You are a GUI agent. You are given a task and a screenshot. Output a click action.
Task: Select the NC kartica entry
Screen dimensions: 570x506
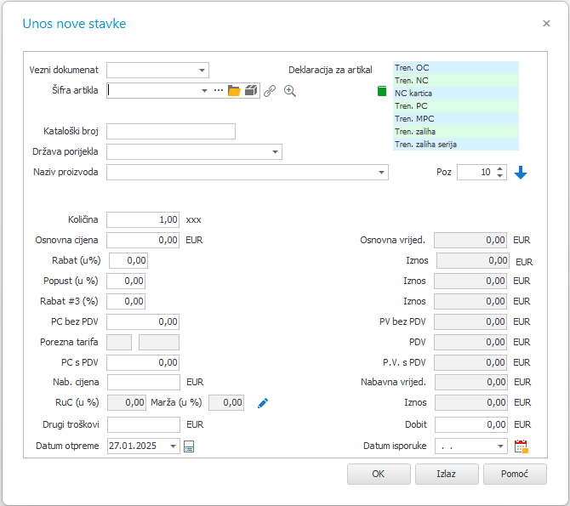point(455,94)
